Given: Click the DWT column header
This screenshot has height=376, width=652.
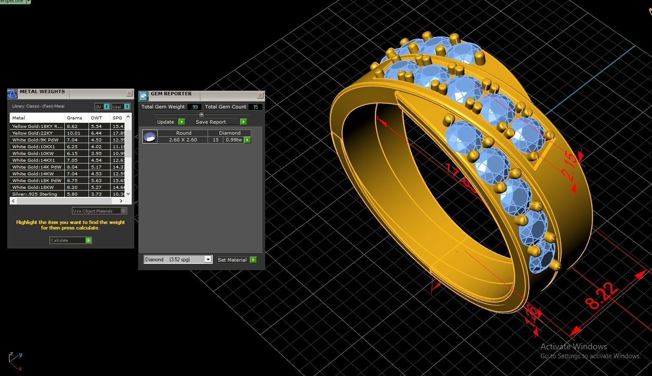Looking at the screenshot, I should pyautogui.click(x=99, y=118).
